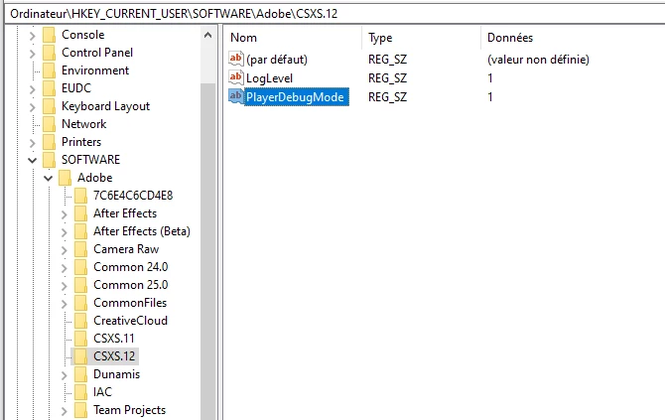Viewport: 665px width, 420px height.
Task: Select the Network key label
Action: pos(84,124)
